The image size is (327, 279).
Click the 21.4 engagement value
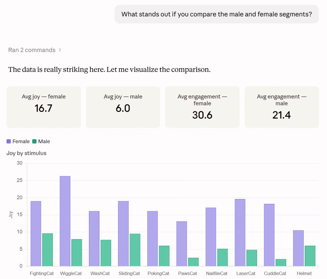click(281, 115)
